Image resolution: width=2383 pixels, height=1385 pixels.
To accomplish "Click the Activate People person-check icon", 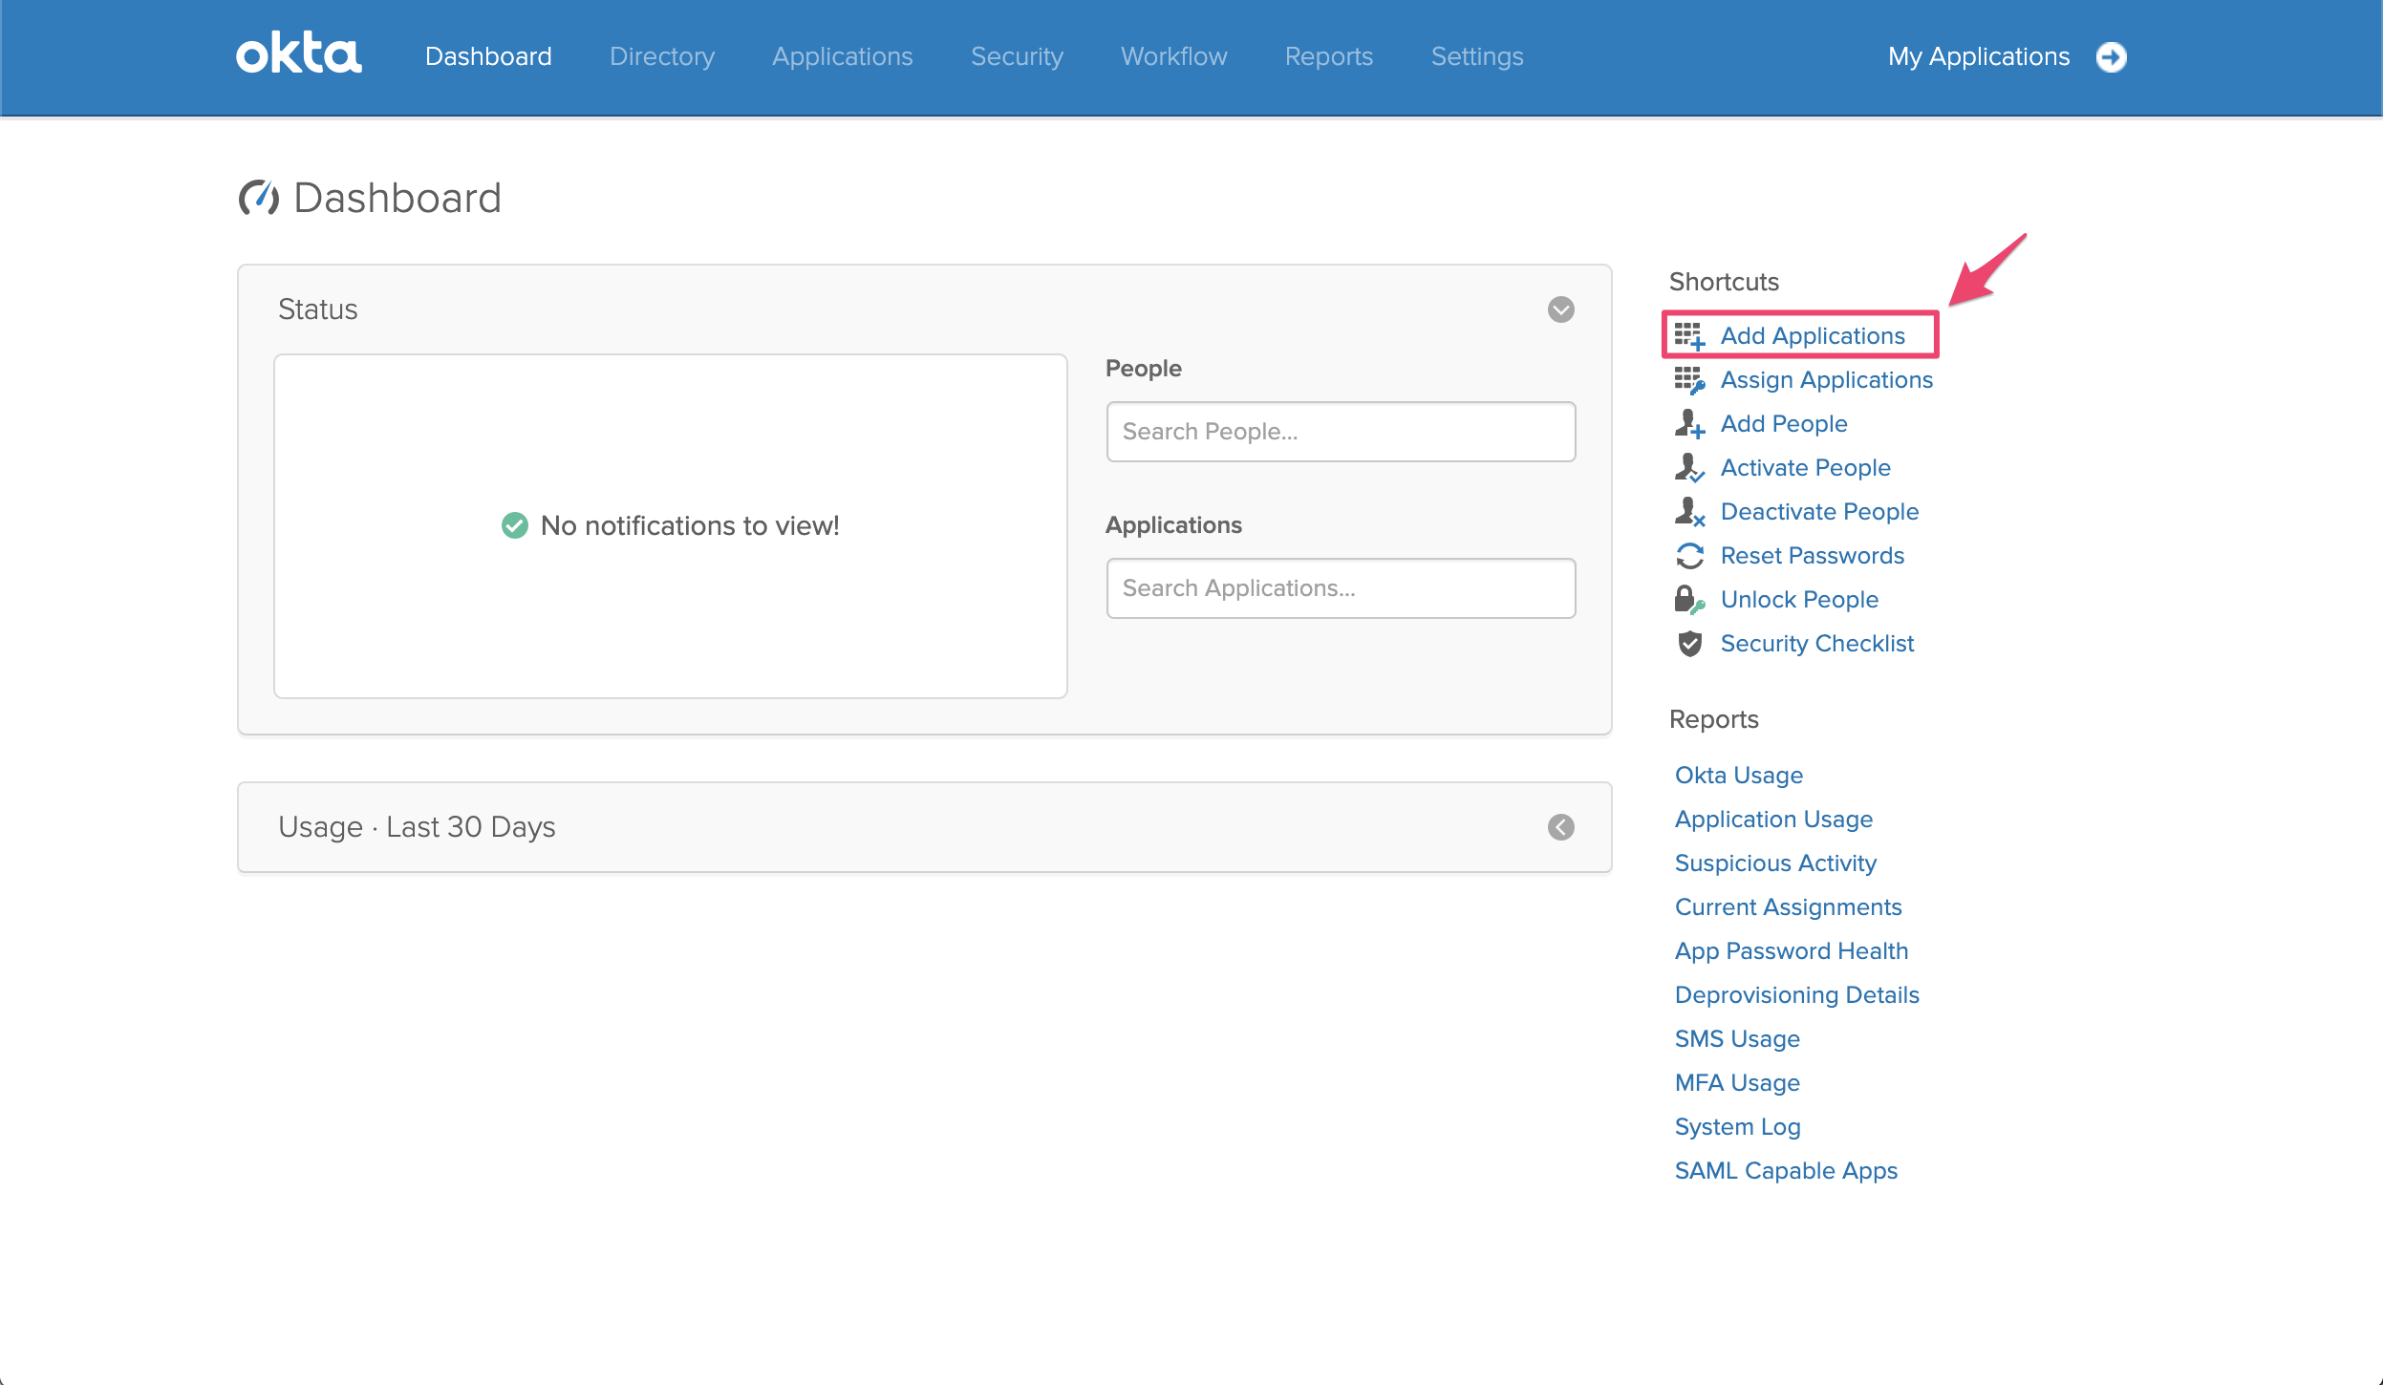I will 1689,468.
